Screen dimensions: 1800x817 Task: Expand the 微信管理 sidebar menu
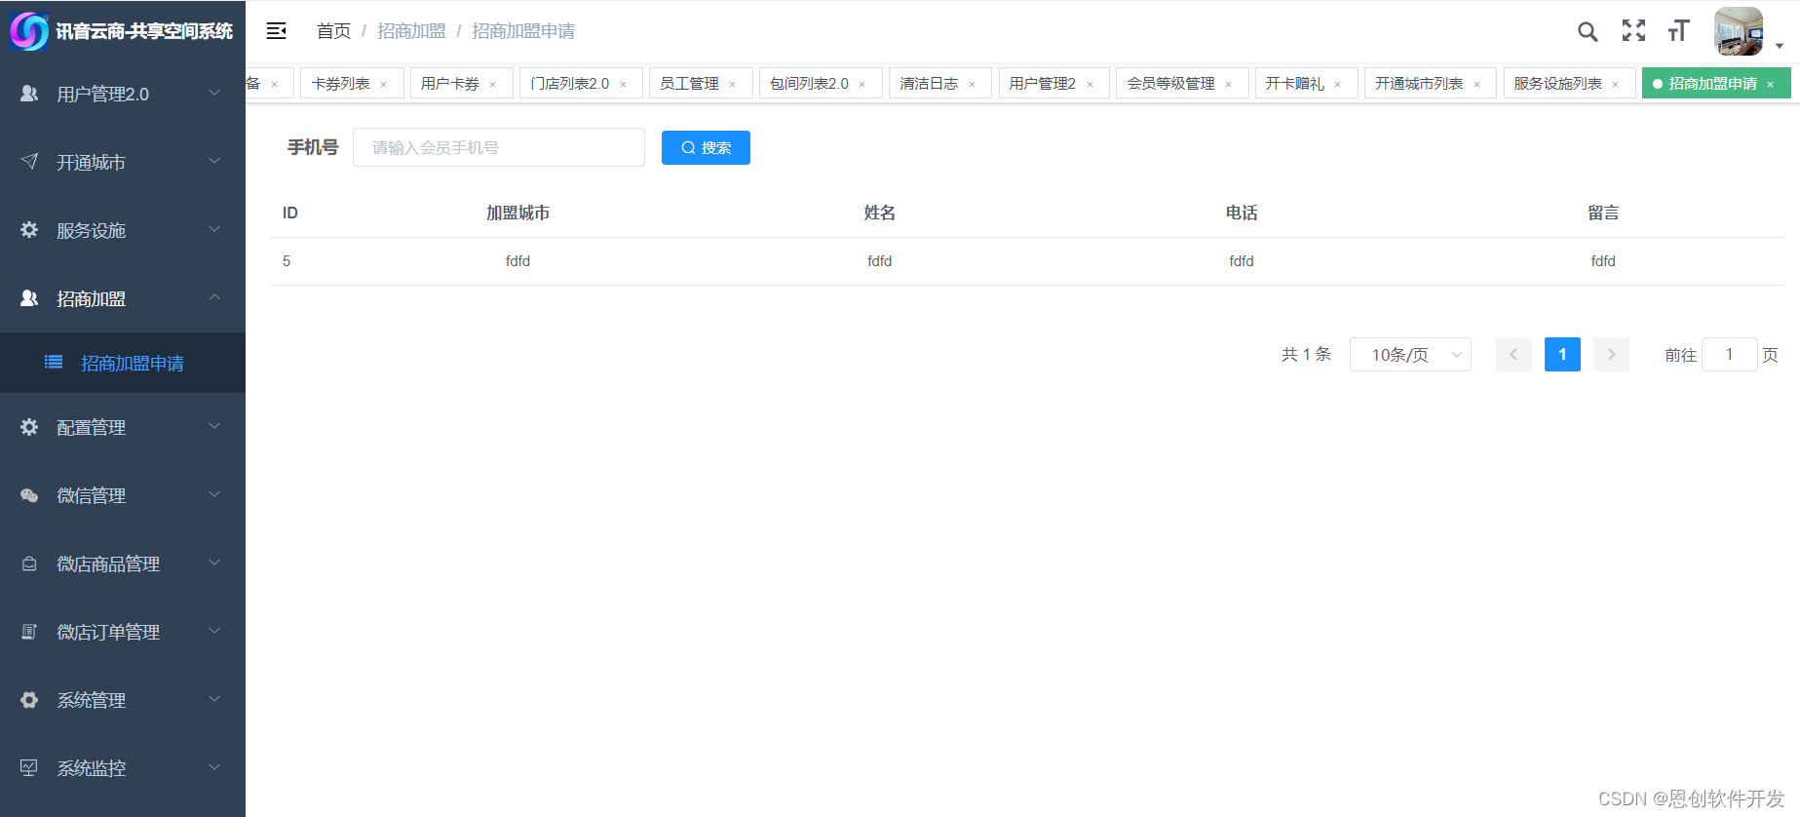tap(214, 494)
